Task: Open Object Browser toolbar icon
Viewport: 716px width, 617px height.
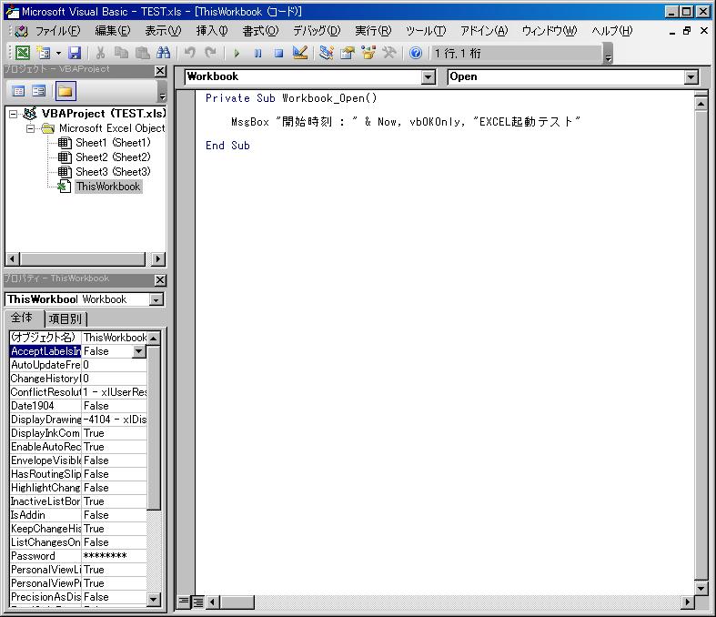Action: click(x=368, y=53)
